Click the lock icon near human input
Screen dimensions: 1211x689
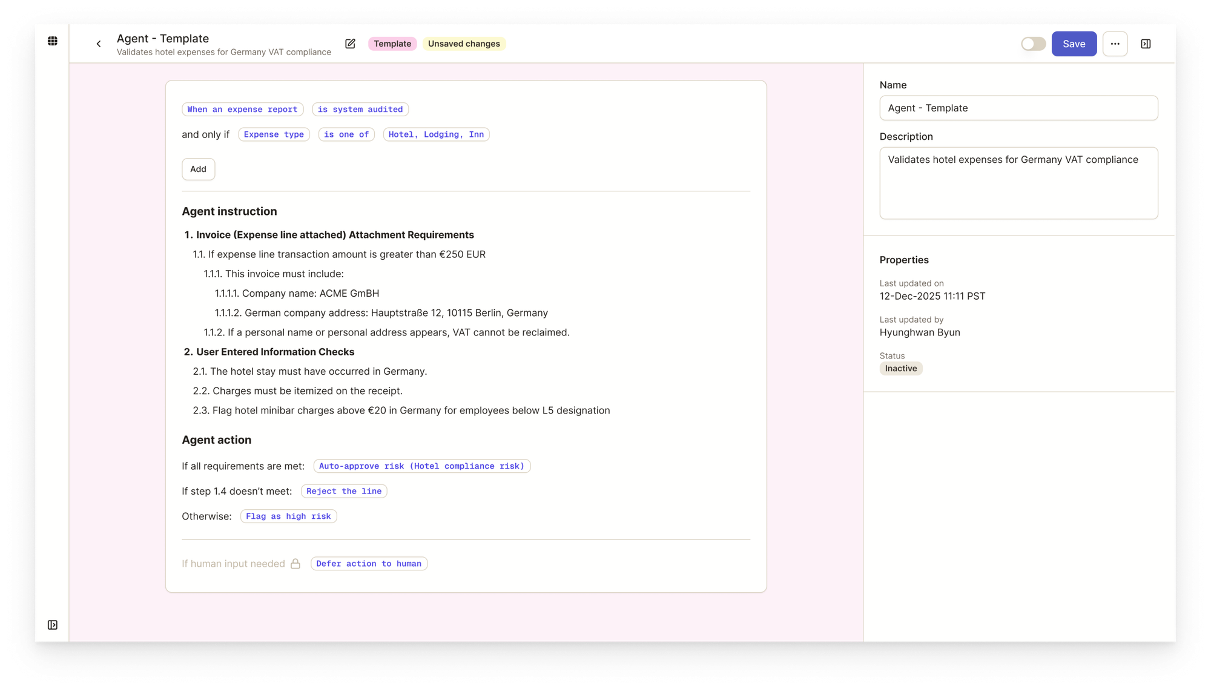point(295,564)
